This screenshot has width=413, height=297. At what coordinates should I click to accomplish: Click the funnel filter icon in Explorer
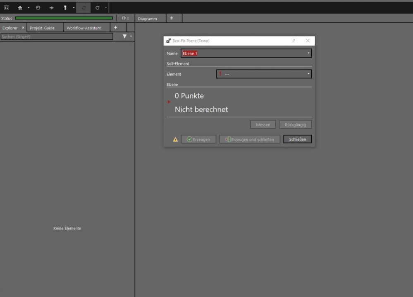click(x=124, y=36)
